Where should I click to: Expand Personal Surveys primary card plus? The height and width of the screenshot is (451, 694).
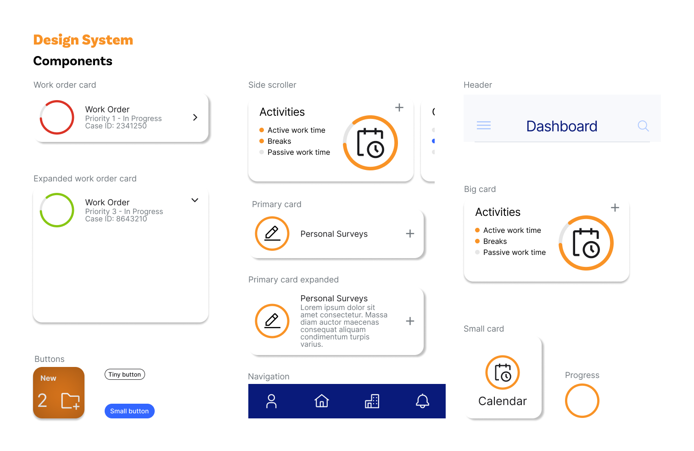click(410, 234)
